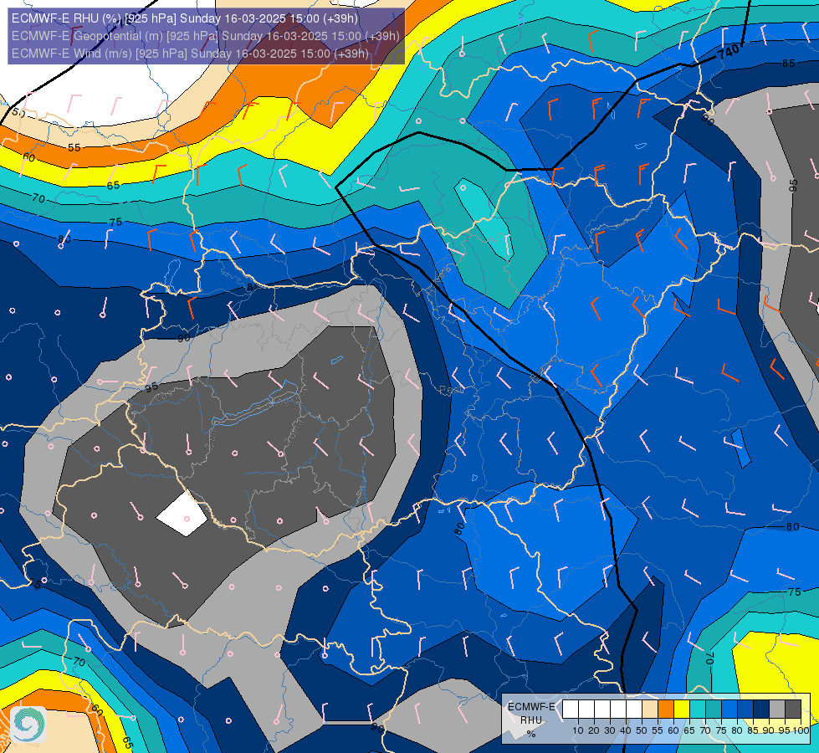Click the 55 contour label on the map
This screenshot has width=819, height=753.
[x=74, y=148]
